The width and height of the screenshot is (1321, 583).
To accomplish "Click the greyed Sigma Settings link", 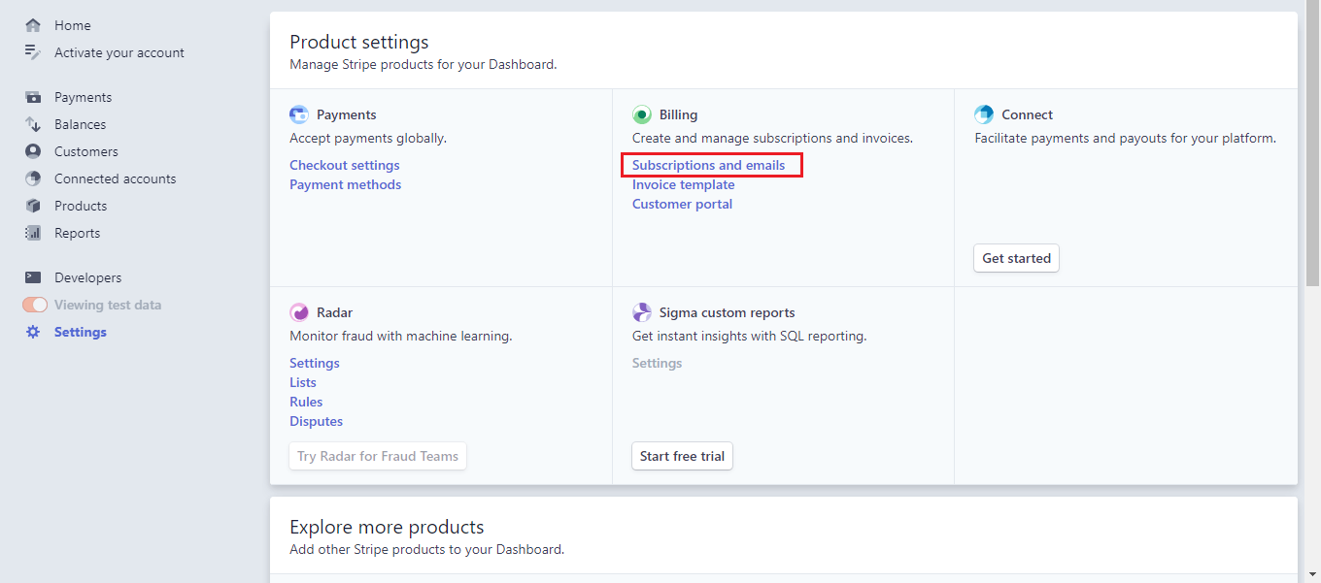I will [x=658, y=363].
